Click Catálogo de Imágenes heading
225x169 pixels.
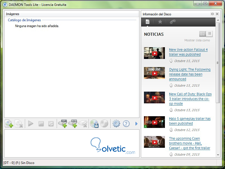coord(24,20)
